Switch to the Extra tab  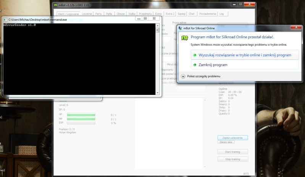coord(158,14)
